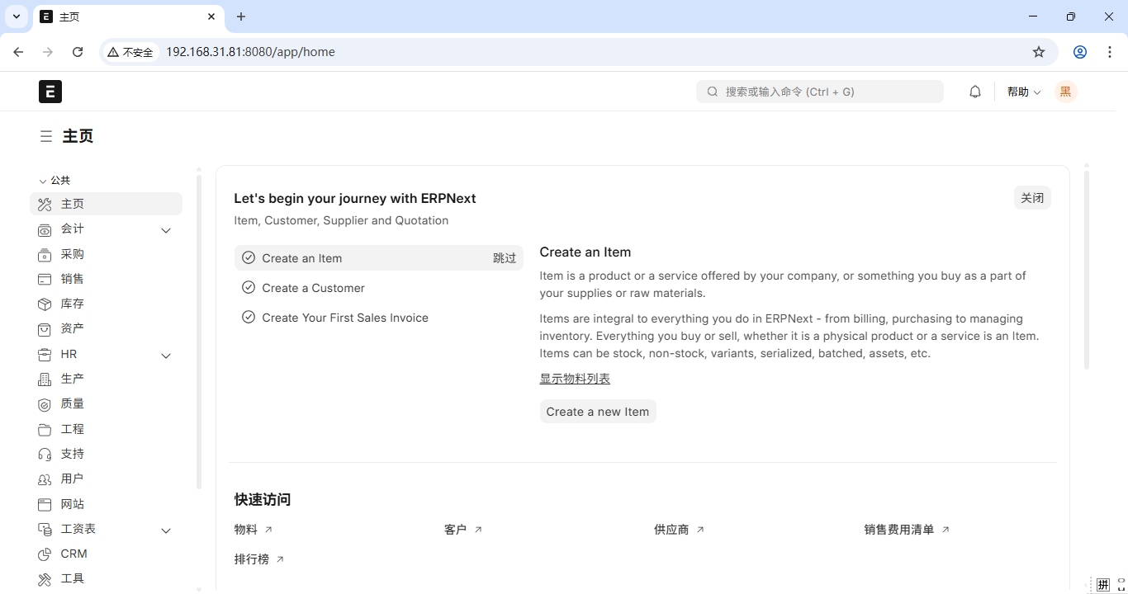Open the 销售费用清单 quick access shortcut

(x=907, y=530)
